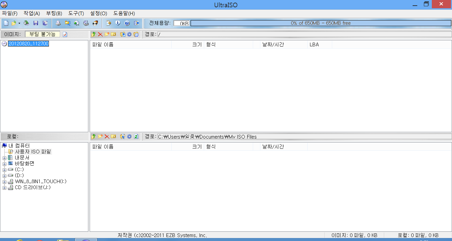Click the blue info icon

pos(117,23)
